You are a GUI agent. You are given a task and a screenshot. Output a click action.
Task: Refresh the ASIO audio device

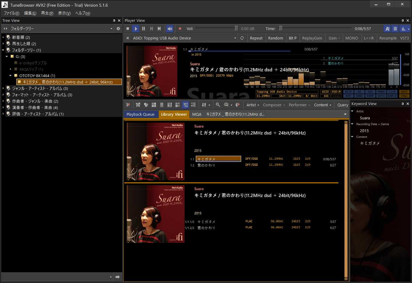[242, 38]
